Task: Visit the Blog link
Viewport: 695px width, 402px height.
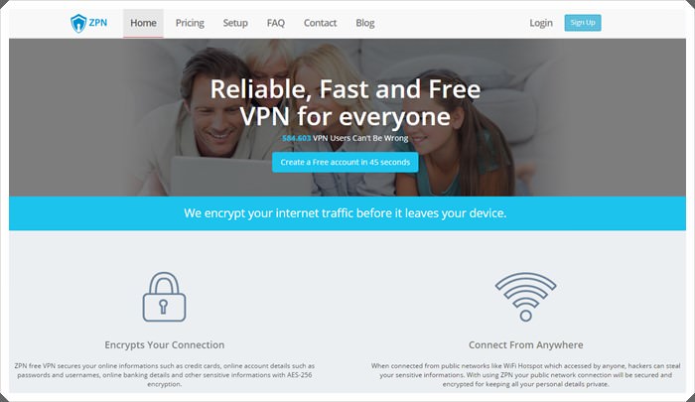Action: [x=365, y=23]
